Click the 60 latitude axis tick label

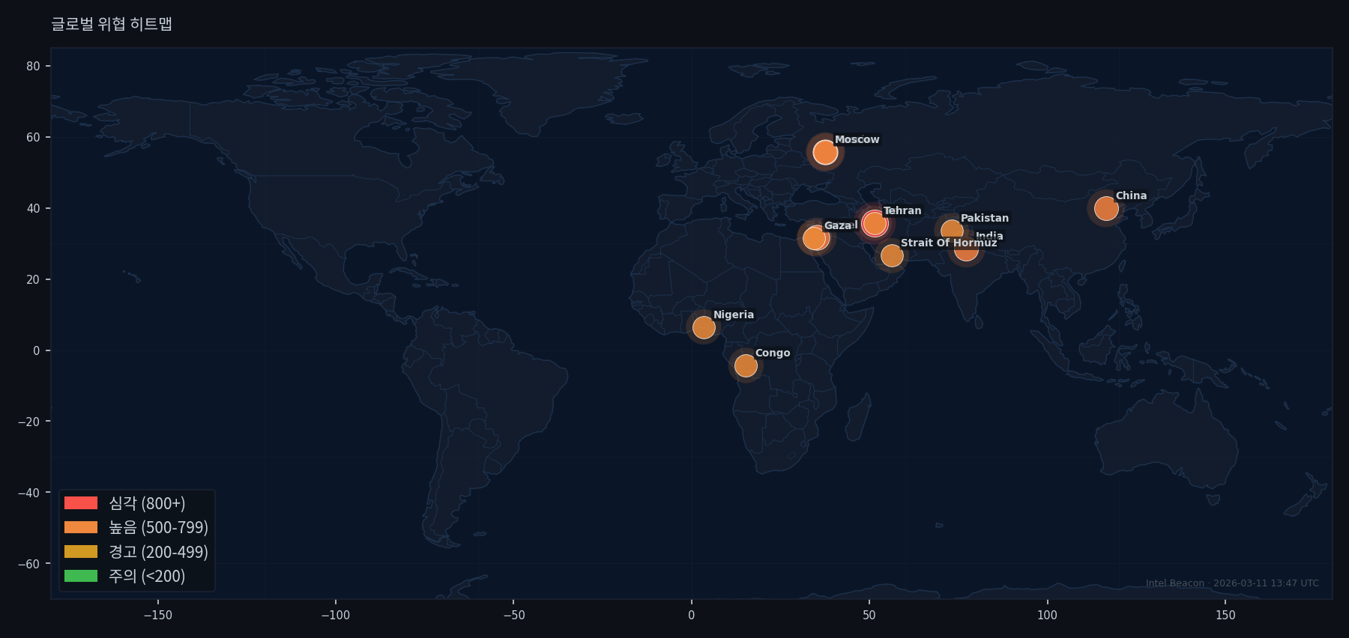[33, 137]
